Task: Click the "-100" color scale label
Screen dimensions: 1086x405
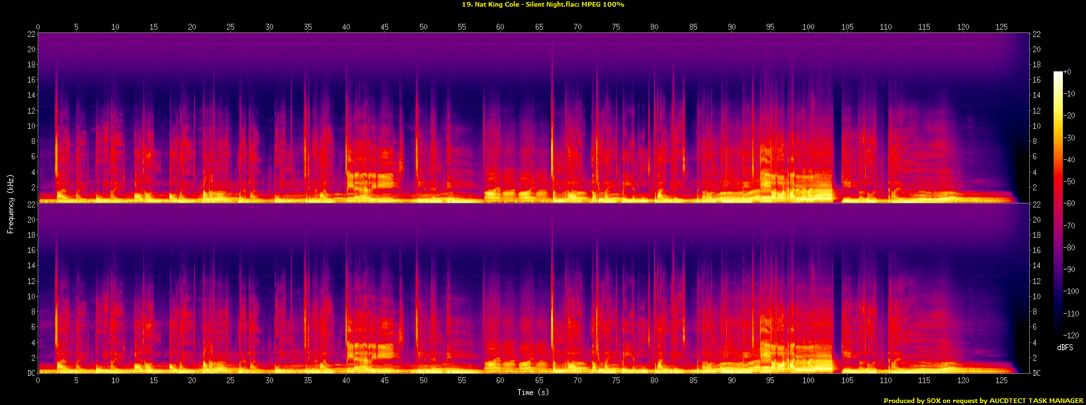Action: (x=1071, y=291)
